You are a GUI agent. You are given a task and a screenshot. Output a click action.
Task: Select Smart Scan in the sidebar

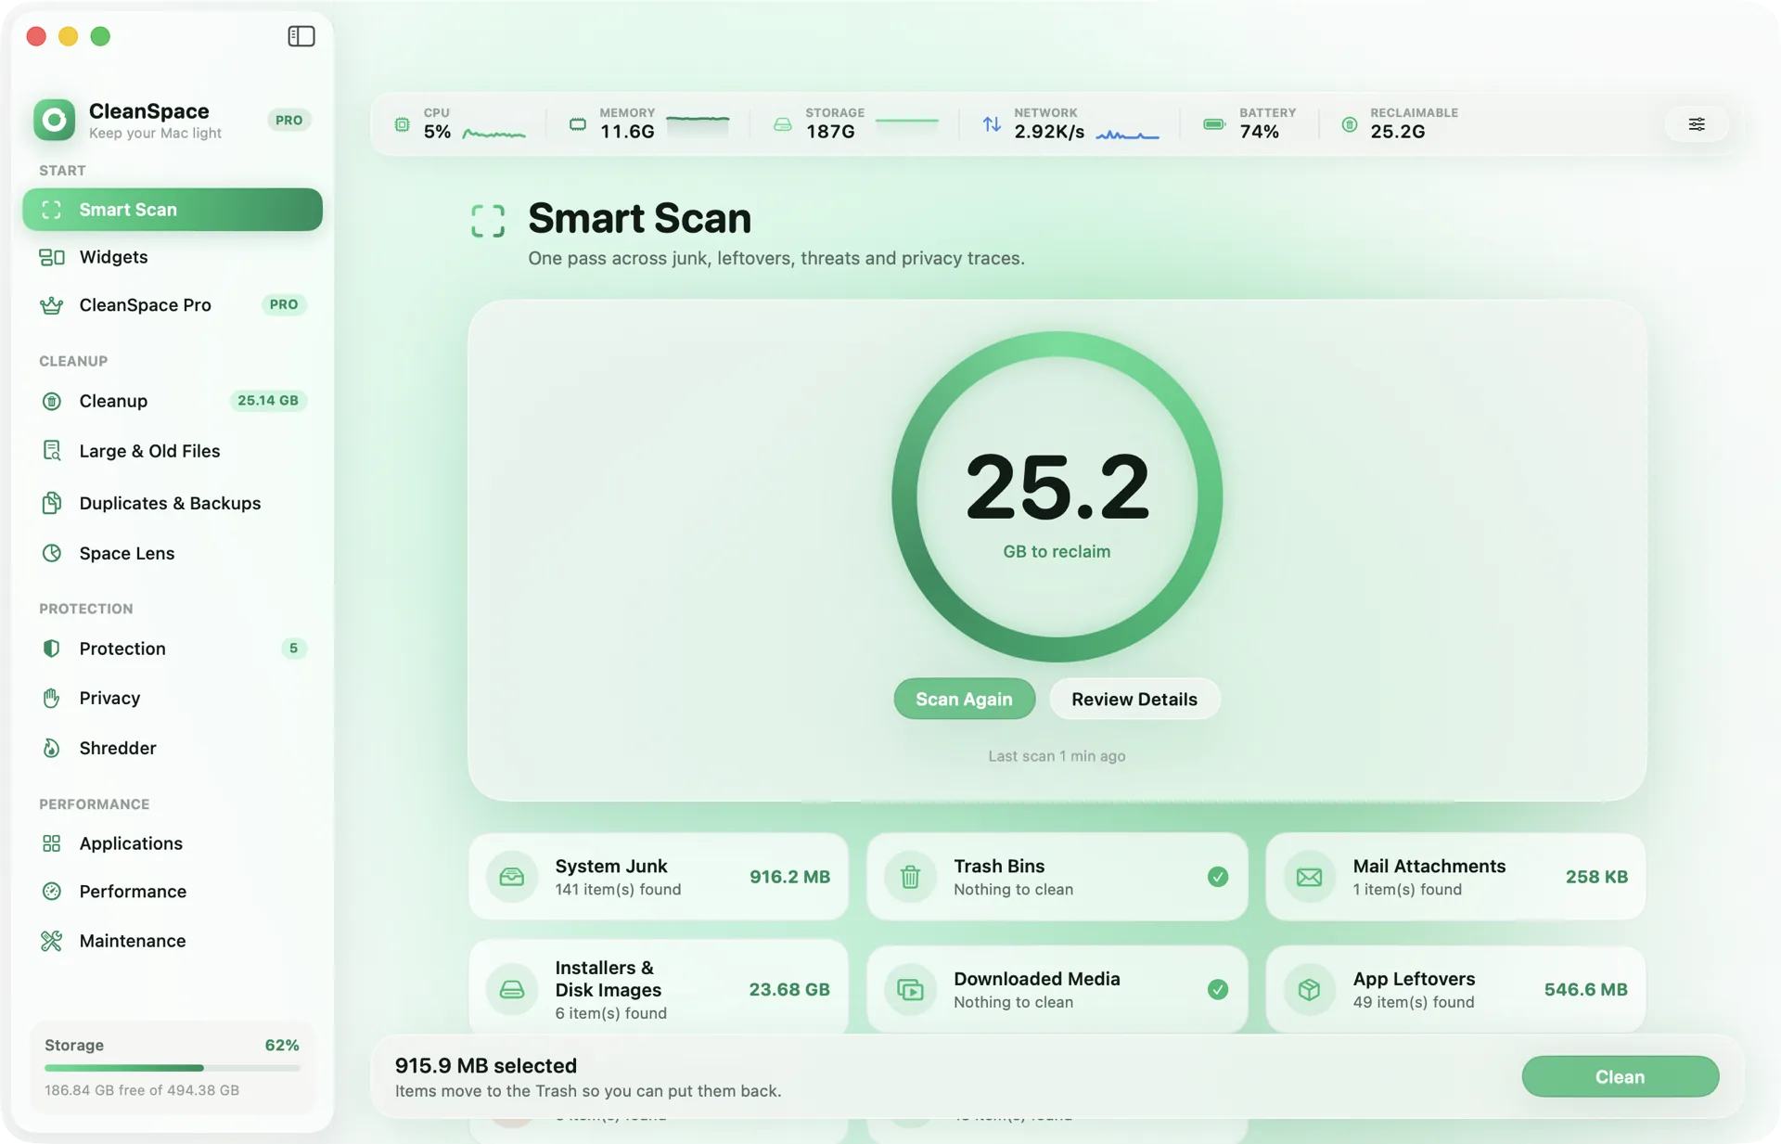[x=173, y=210]
